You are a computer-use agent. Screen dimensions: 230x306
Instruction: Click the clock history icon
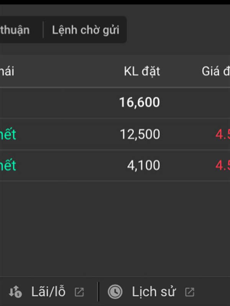[115, 292]
